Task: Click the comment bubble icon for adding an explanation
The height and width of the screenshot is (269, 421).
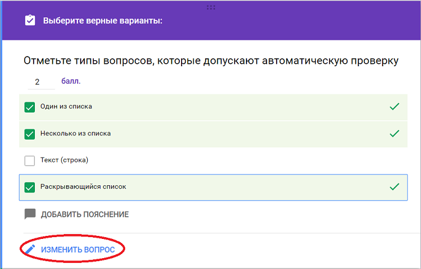Action: coord(30,214)
